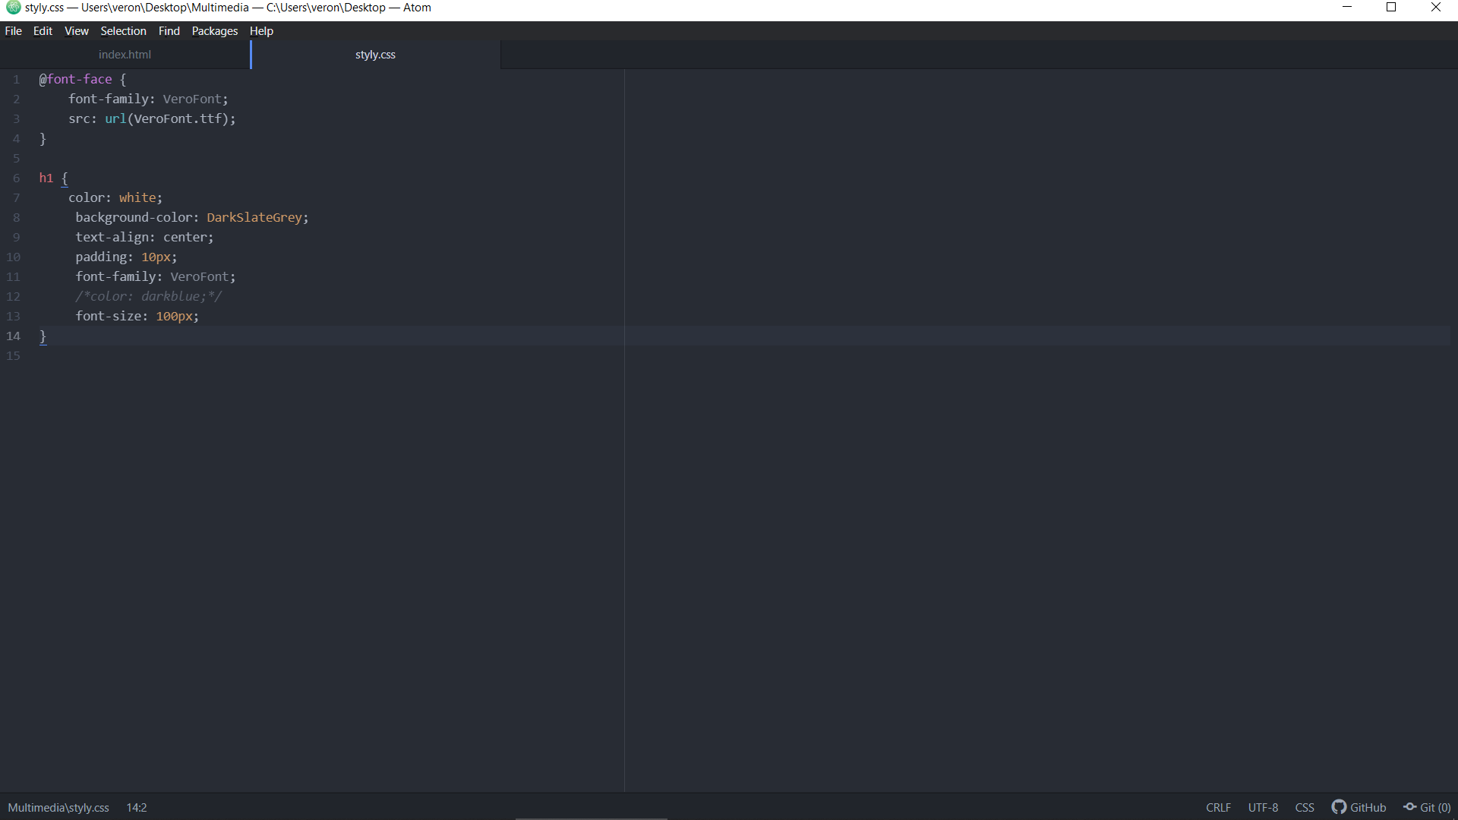
Task: Click the closing brace on line 14
Action: pyautogui.click(x=43, y=336)
